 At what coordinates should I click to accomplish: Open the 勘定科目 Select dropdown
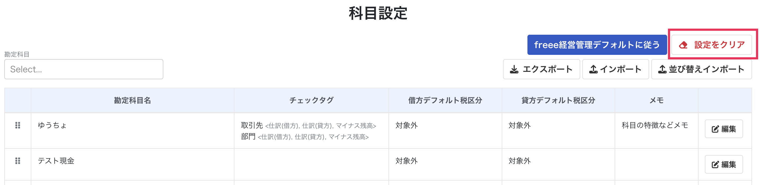pyautogui.click(x=84, y=69)
